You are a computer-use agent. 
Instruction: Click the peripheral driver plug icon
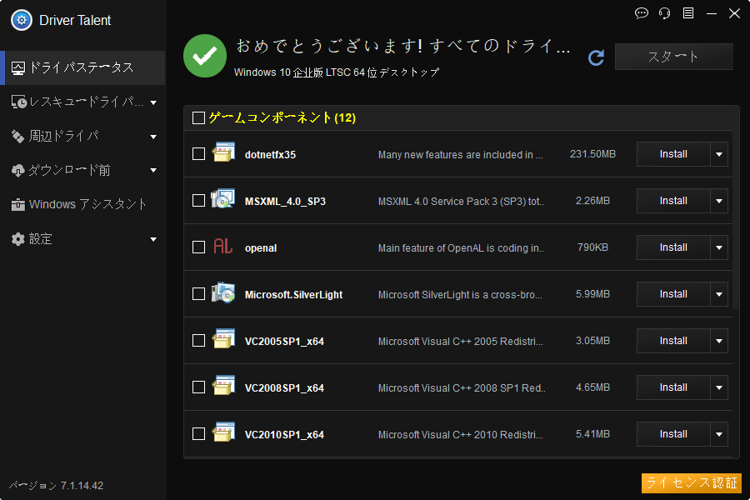pyautogui.click(x=17, y=137)
